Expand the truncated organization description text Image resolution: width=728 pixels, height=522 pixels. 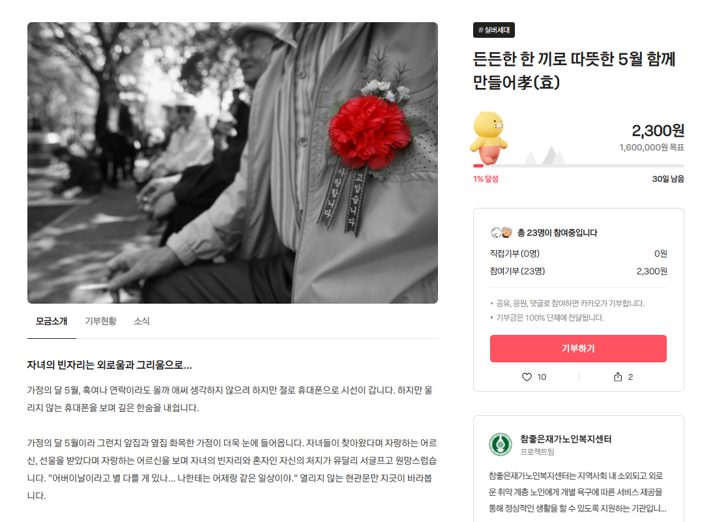click(x=577, y=492)
